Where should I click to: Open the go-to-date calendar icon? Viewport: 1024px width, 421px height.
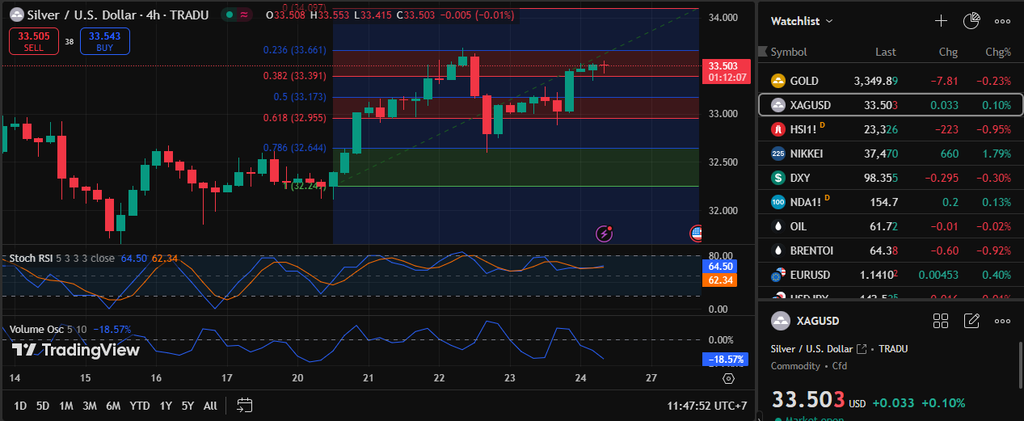tap(245, 405)
